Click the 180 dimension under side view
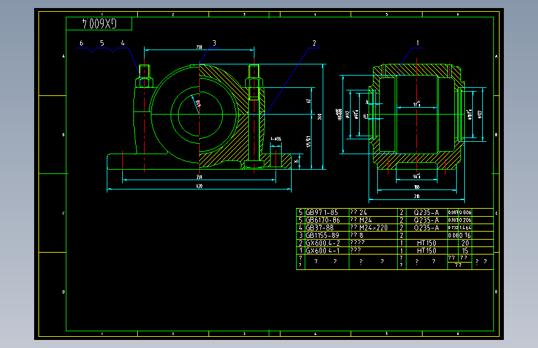Screen dimensions: 538x348 pyautogui.click(x=416, y=187)
